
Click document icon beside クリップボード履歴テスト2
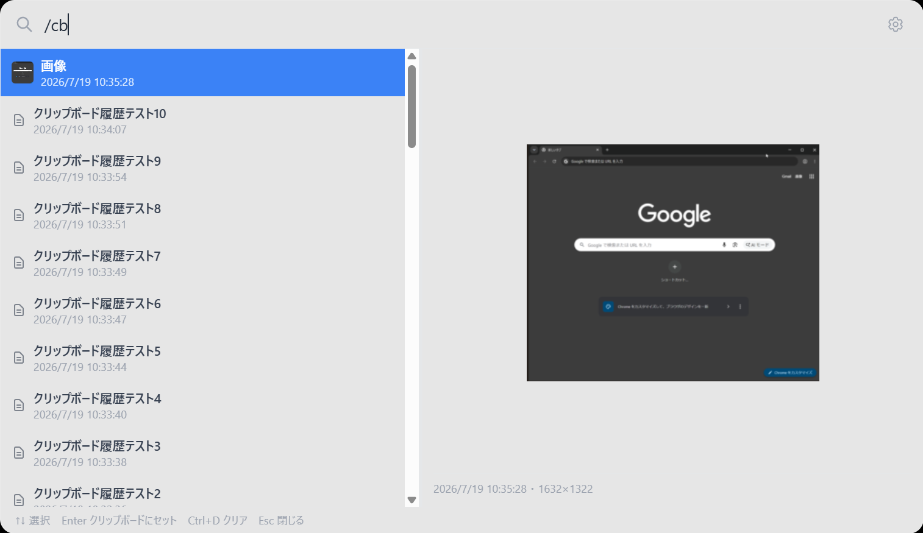tap(19, 500)
